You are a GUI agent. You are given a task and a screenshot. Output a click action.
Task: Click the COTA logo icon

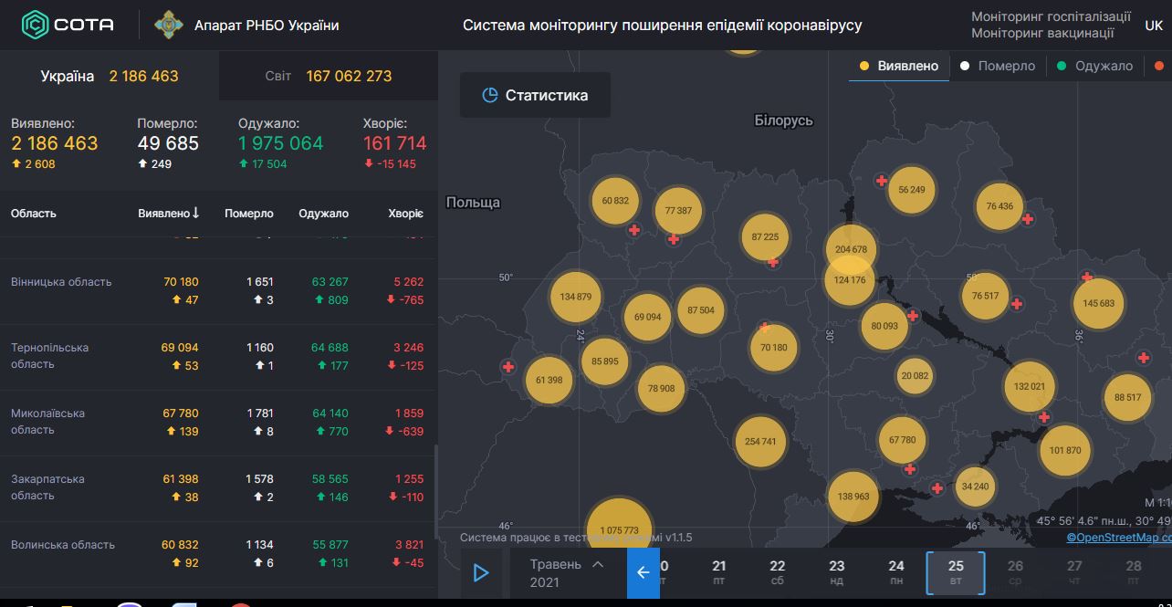click(37, 25)
